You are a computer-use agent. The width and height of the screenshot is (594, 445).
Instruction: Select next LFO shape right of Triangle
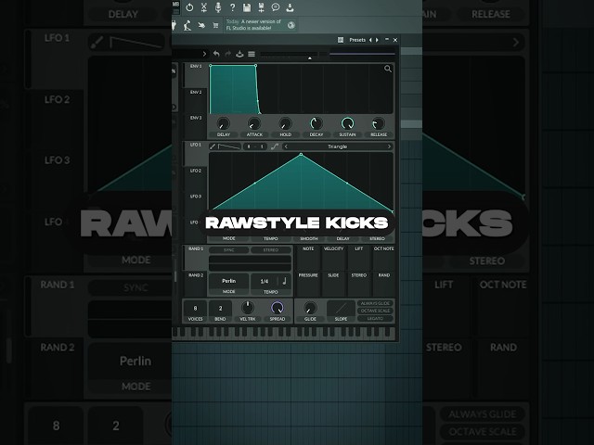tap(389, 146)
